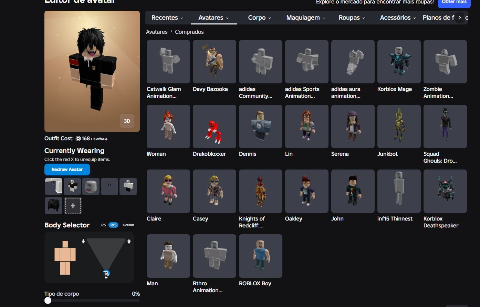Choose the Dennis avatar

click(x=261, y=126)
